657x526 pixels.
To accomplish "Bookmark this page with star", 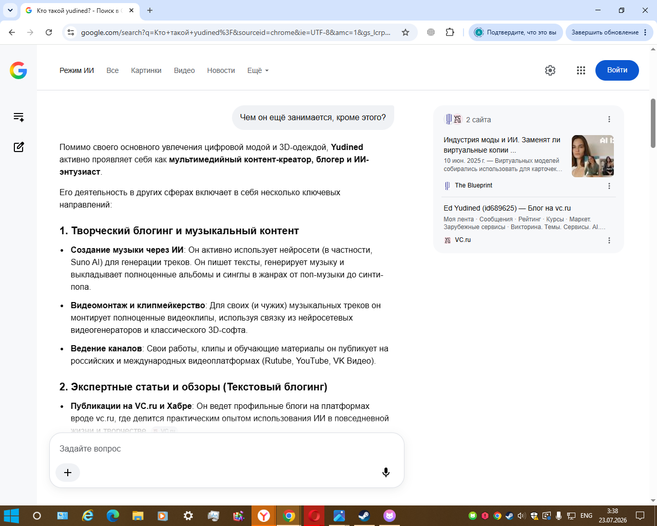I will 405,32.
